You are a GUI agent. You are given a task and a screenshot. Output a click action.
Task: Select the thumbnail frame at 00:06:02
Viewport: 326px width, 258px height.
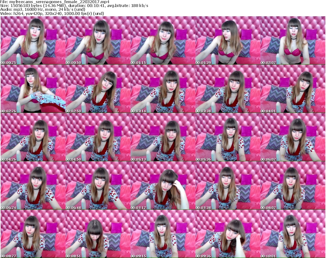click(293, 137)
